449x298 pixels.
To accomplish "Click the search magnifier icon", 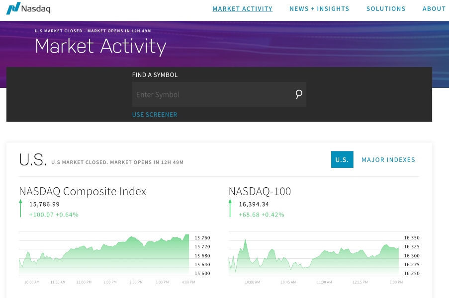I will (299, 94).
